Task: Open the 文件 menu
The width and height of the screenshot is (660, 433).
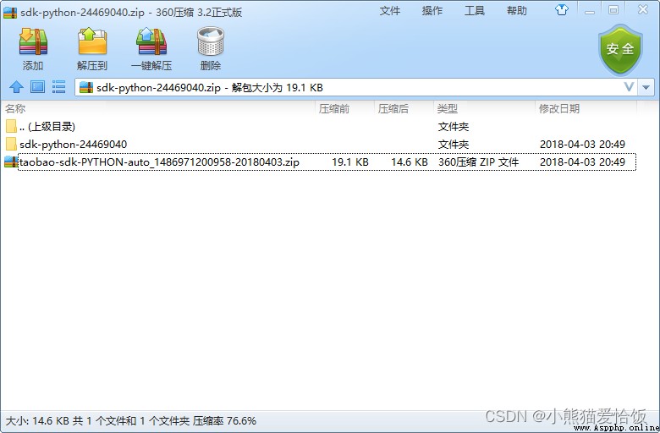Action: coord(390,10)
